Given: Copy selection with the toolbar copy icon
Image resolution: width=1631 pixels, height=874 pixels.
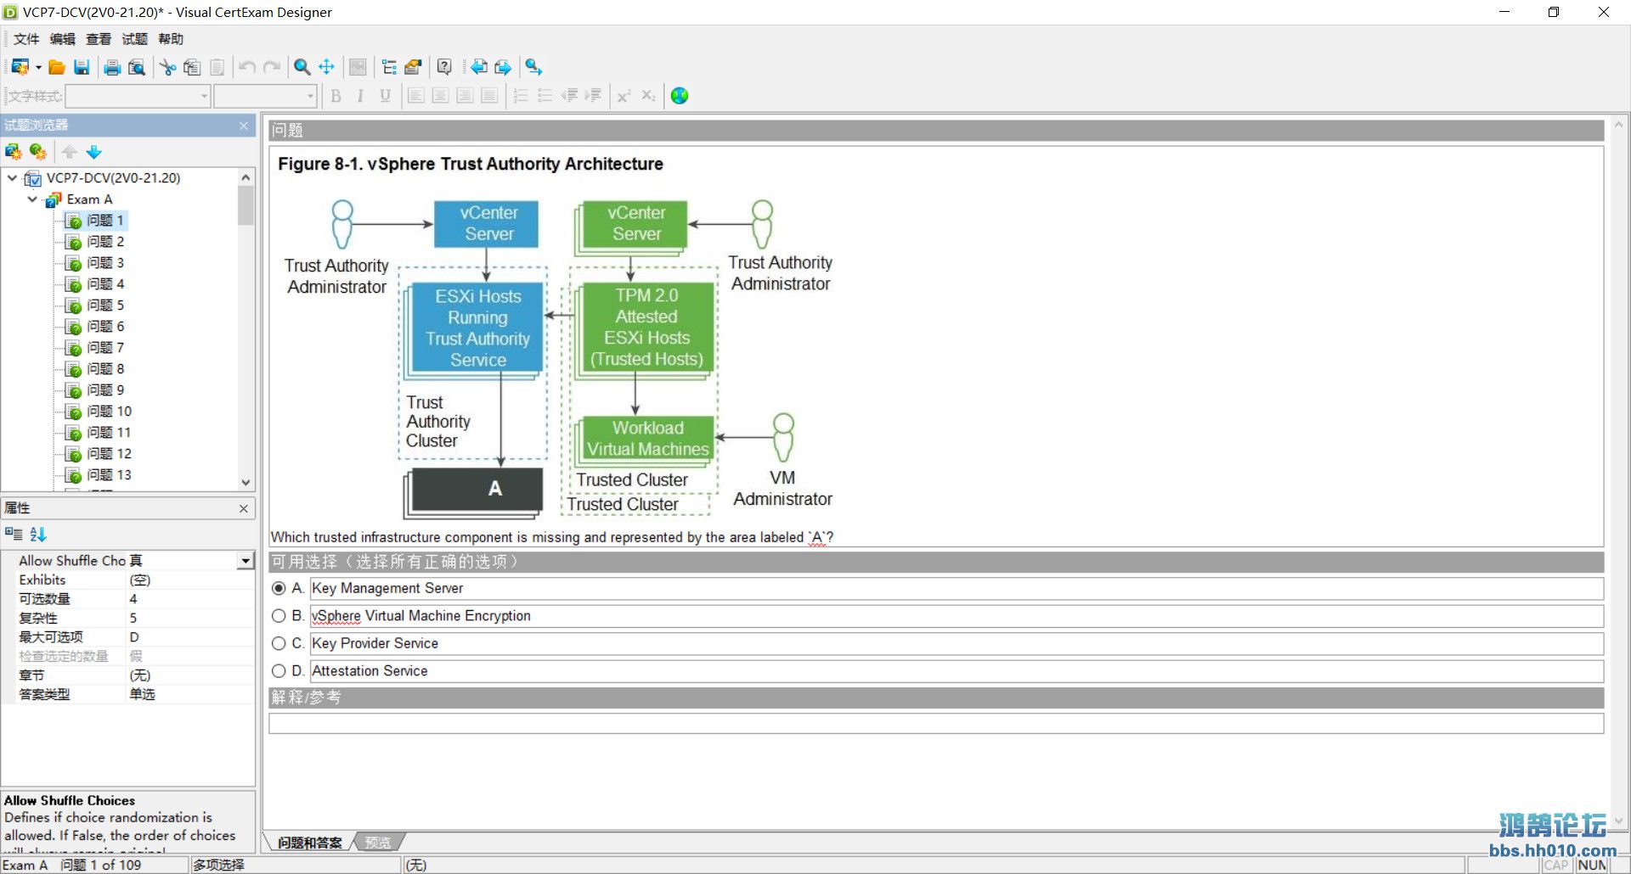Looking at the screenshot, I should tap(192, 67).
